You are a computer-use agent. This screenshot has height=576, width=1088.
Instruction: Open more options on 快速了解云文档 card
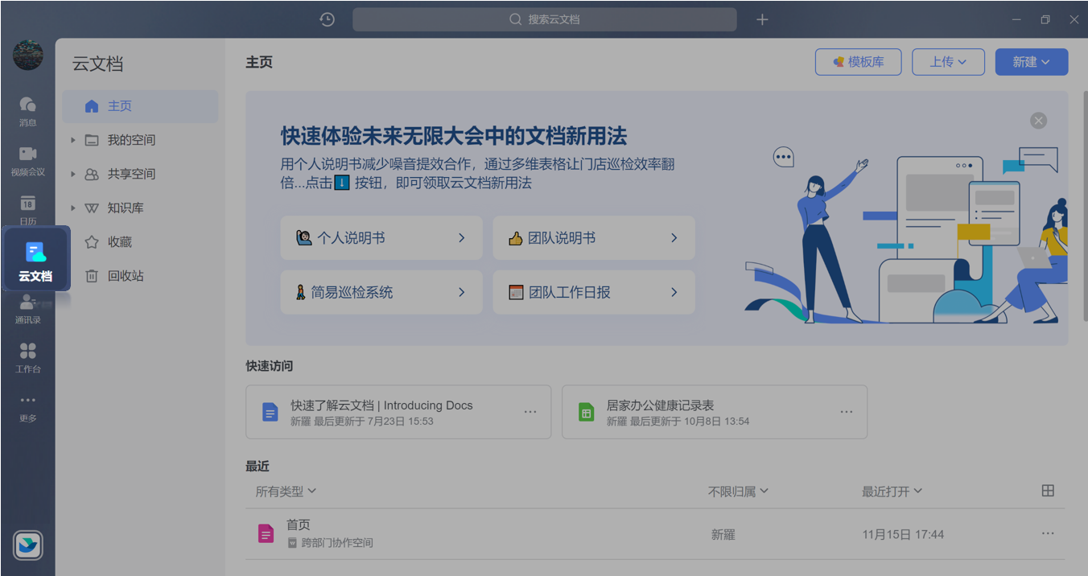[x=530, y=412]
